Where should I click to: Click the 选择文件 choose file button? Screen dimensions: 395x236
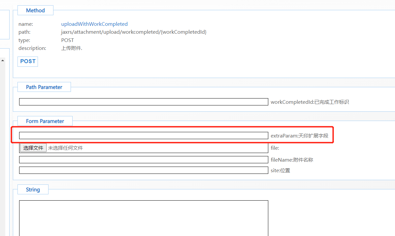33,148
